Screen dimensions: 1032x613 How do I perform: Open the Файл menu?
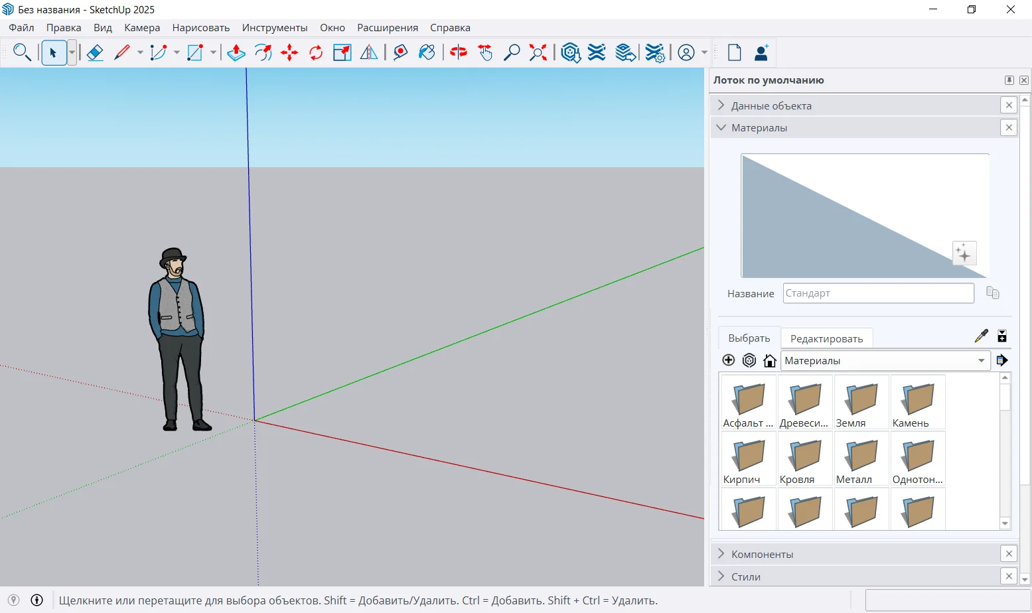point(21,28)
